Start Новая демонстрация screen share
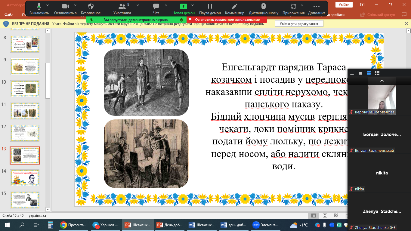The height and width of the screenshot is (231, 411). coord(184,9)
